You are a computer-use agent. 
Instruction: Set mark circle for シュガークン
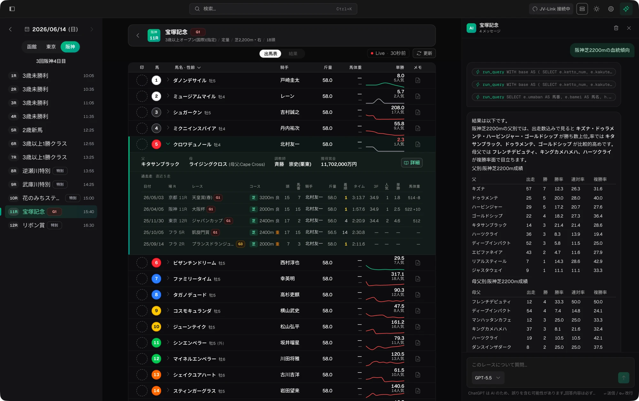[142, 112]
